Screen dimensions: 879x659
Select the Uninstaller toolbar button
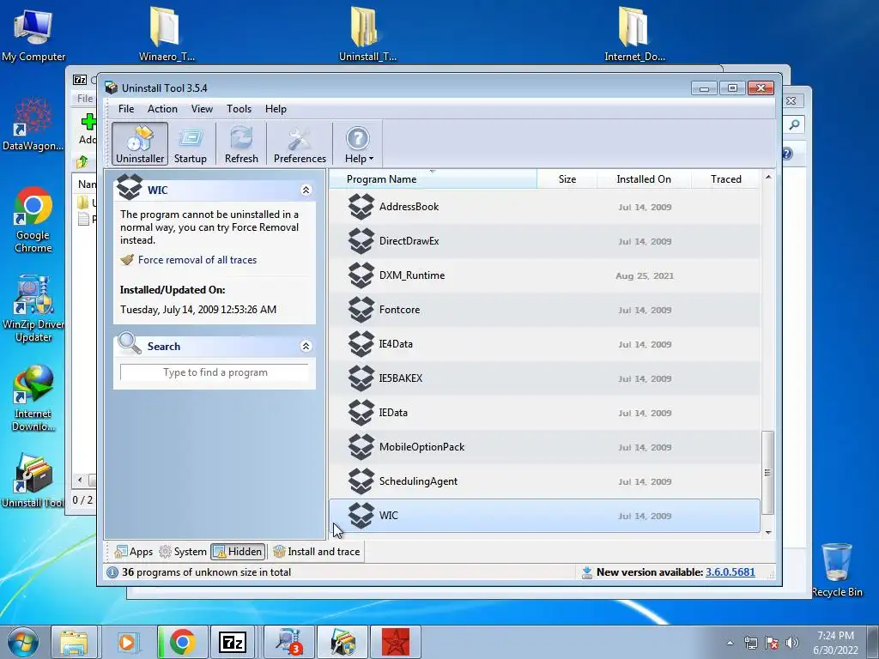[140, 144]
